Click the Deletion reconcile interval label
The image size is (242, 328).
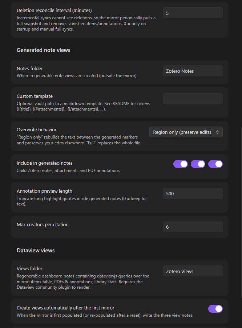[54, 11]
